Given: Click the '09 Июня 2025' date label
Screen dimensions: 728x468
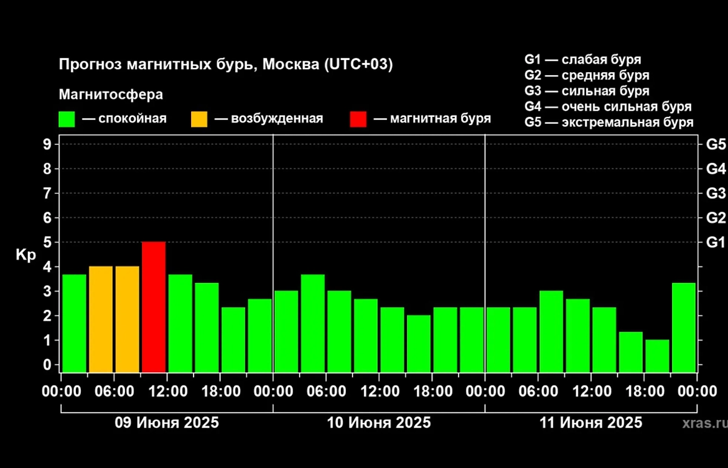Looking at the screenshot, I should coord(167,423).
